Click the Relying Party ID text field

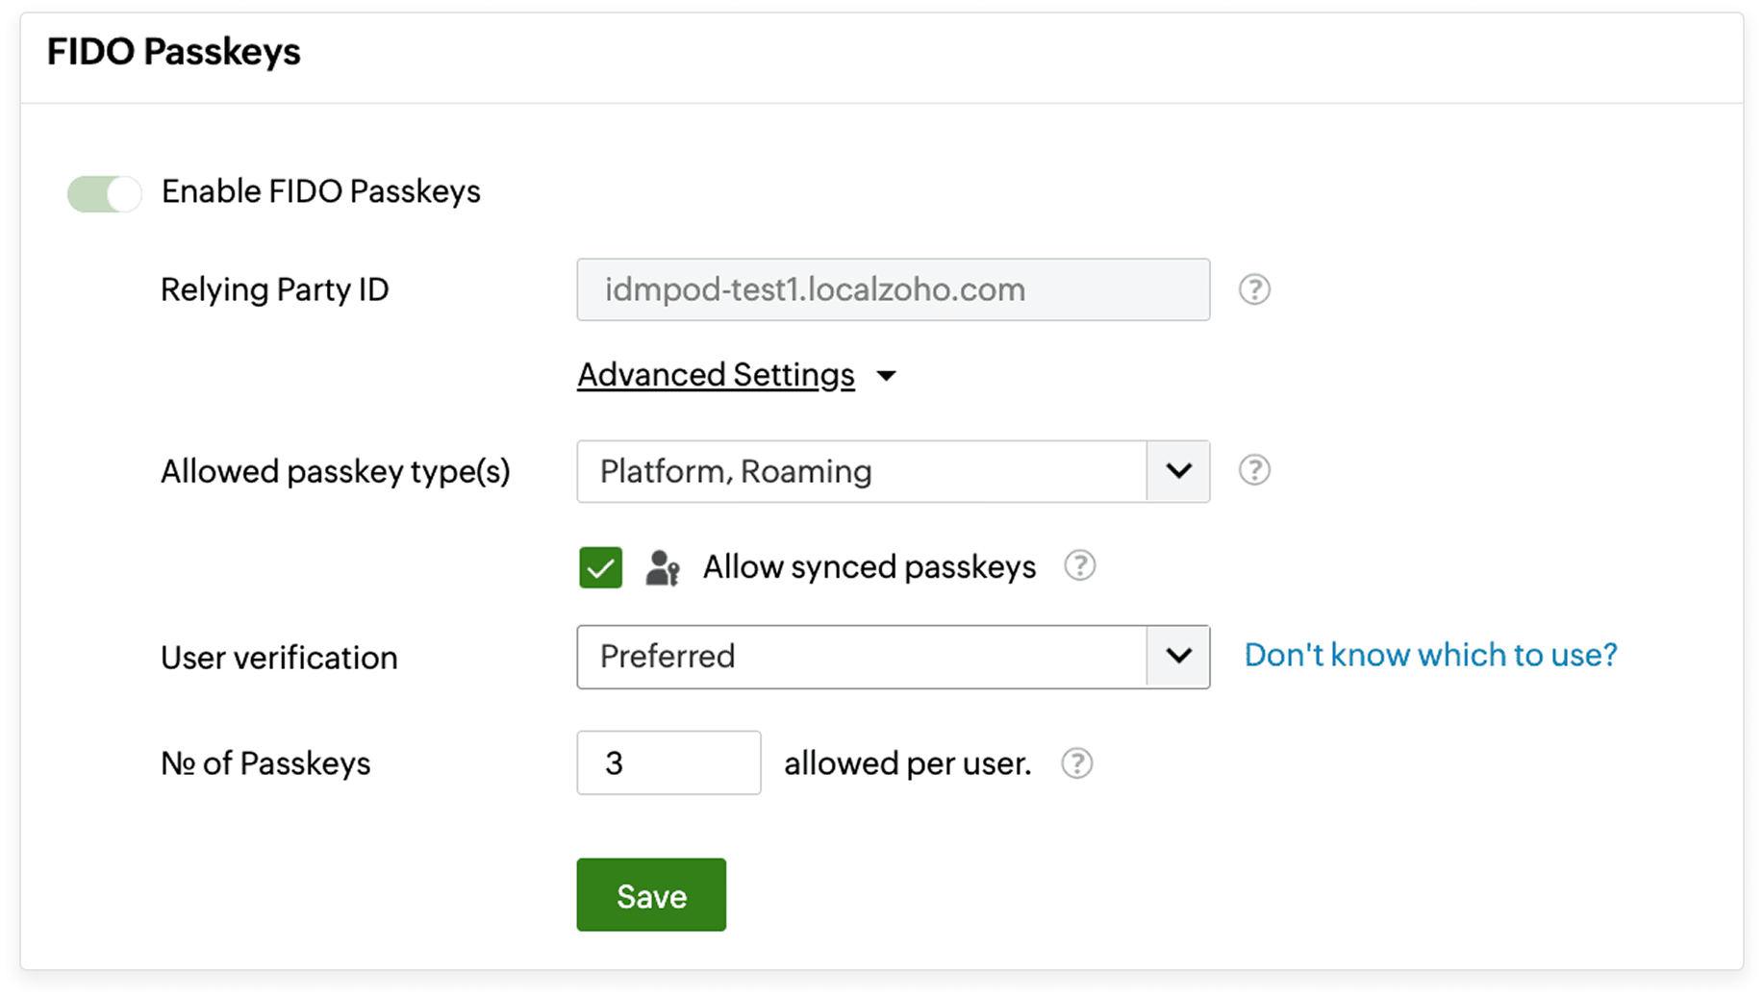click(x=893, y=289)
